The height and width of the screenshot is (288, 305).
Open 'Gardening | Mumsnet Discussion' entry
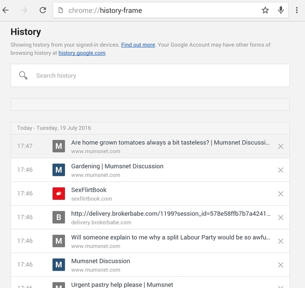(x=117, y=166)
